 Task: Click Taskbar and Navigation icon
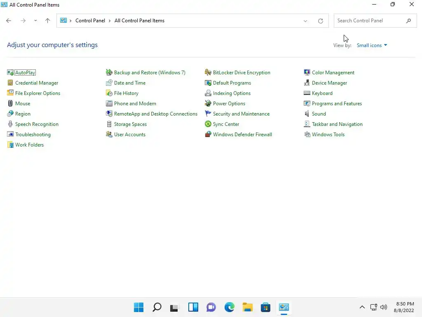pyautogui.click(x=307, y=124)
